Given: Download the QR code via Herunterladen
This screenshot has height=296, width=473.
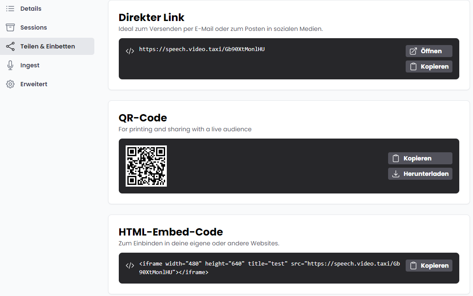Looking at the screenshot, I should click(x=420, y=174).
